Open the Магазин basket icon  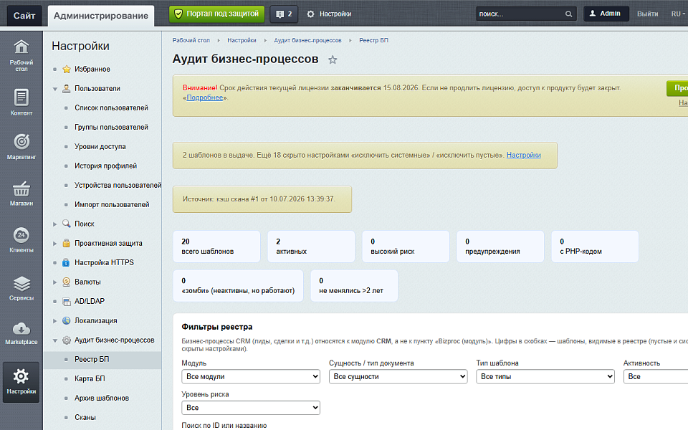coord(21,193)
